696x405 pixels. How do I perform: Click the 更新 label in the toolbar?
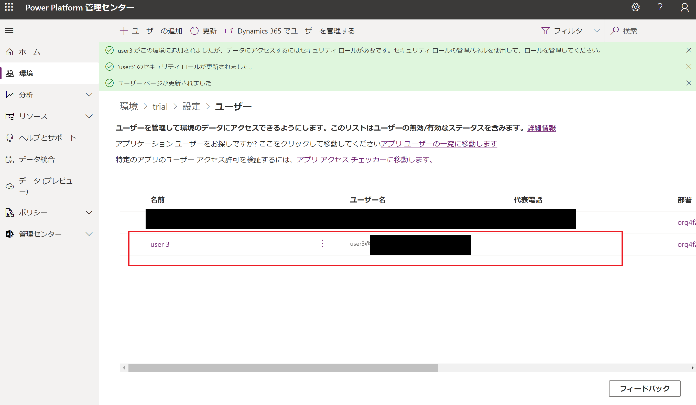pos(210,31)
